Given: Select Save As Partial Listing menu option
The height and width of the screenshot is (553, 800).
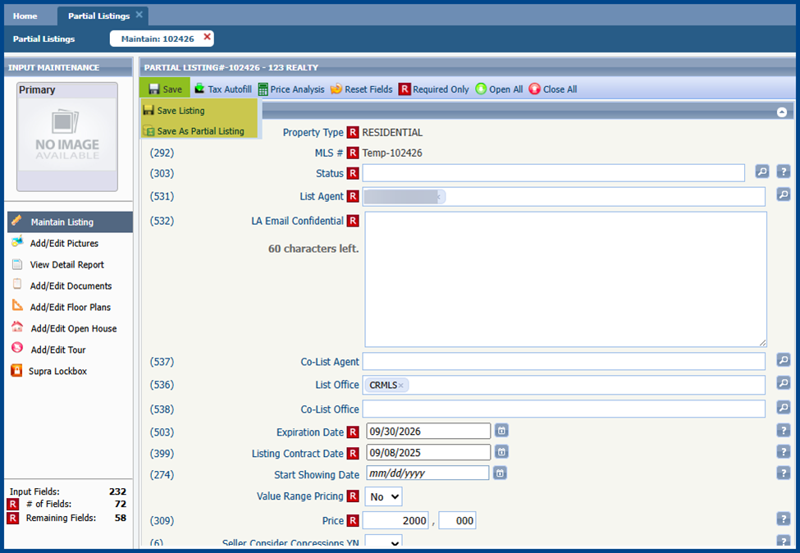Looking at the screenshot, I should pyautogui.click(x=200, y=131).
